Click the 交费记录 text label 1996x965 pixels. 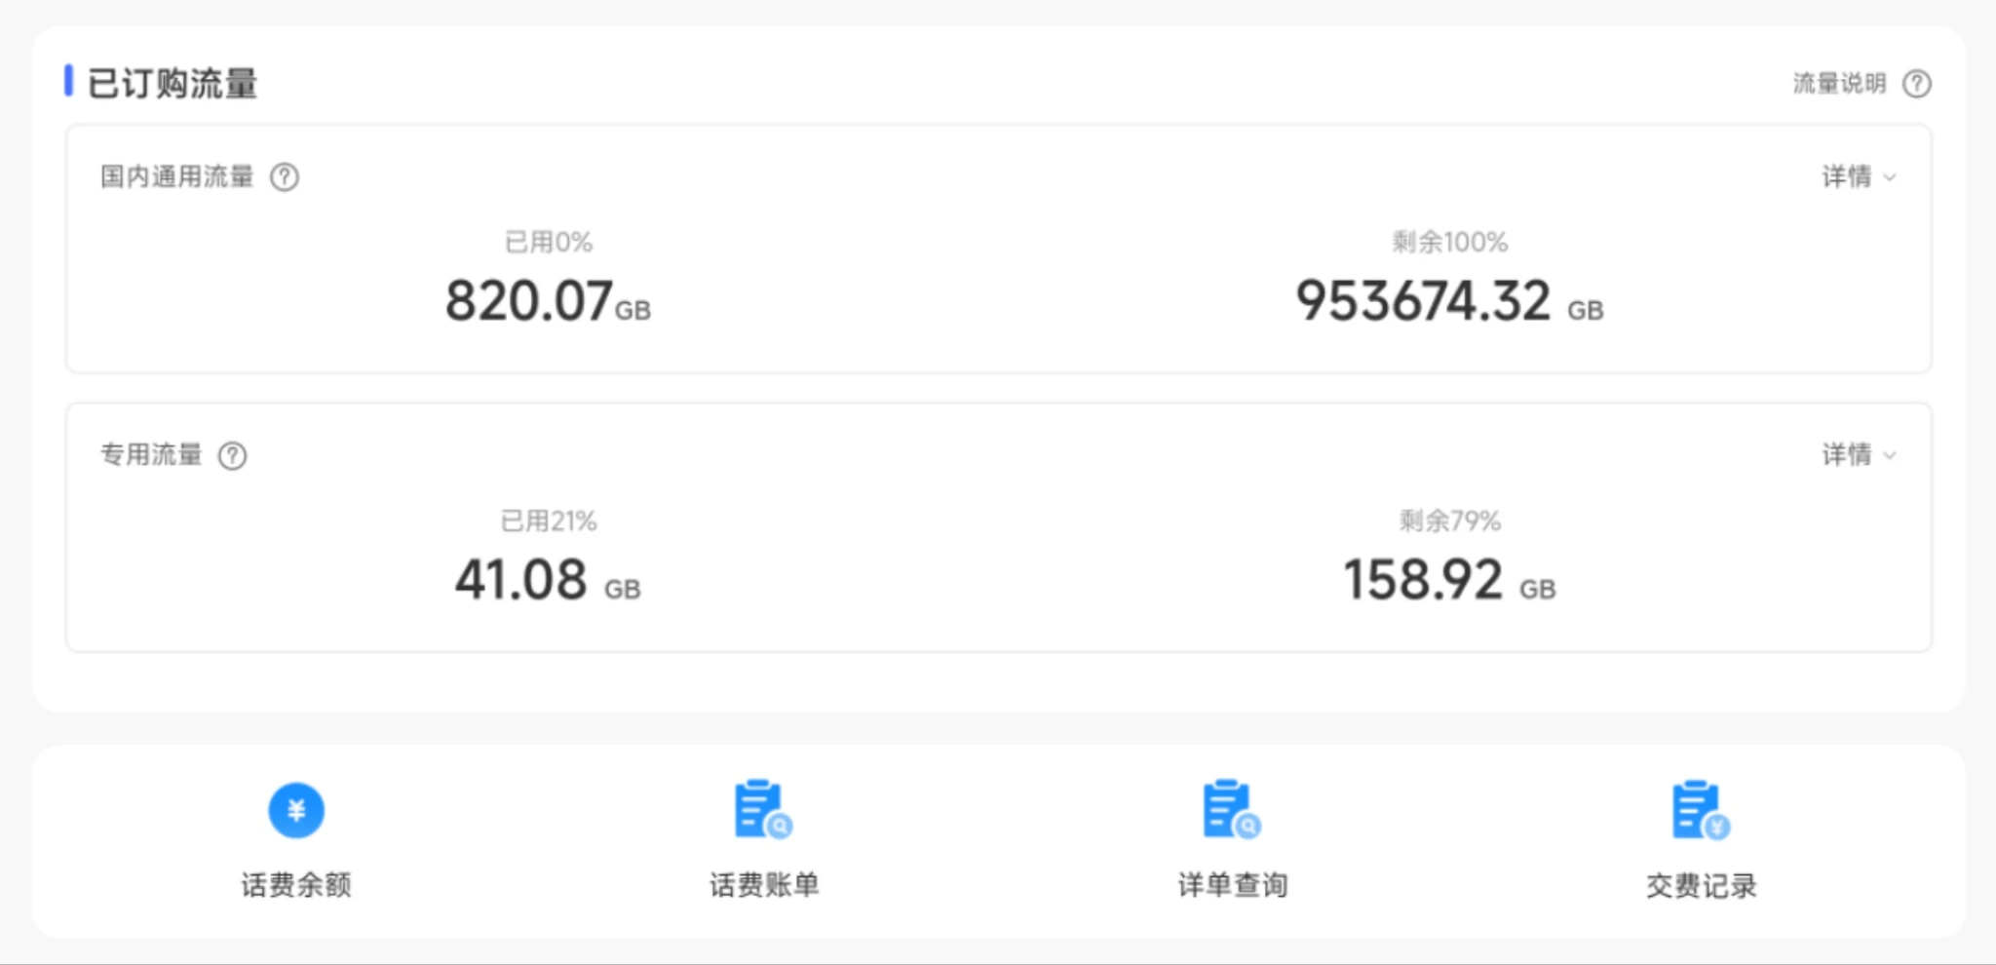(1701, 885)
